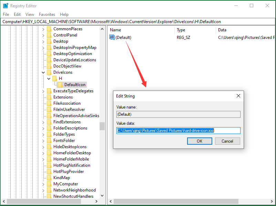276x206 pixels.
Task: Close the Edit String dialog
Action: pos(238,96)
